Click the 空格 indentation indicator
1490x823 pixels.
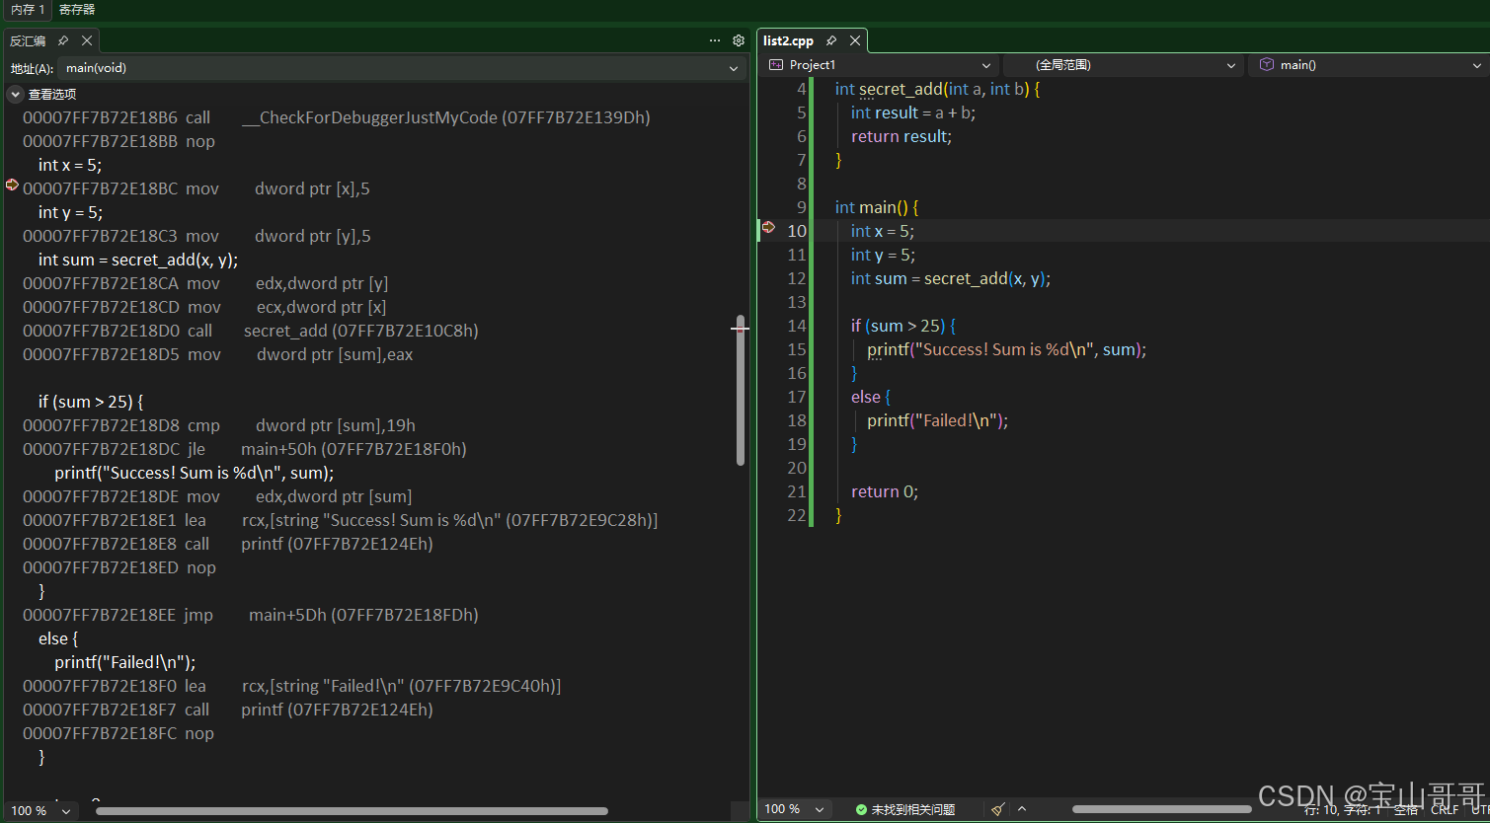pos(1406,810)
